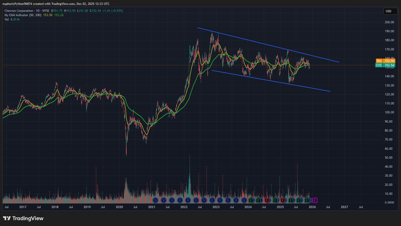Image resolution: width=401 pixels, height=226 pixels.
Task: Click the red earnings E marker just after 2025
Action: 283,200
